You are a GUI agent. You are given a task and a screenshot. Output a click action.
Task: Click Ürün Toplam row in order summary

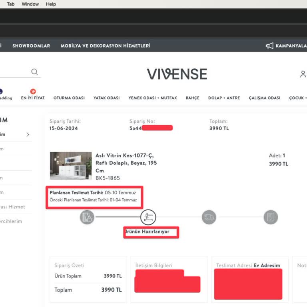tap(88, 276)
